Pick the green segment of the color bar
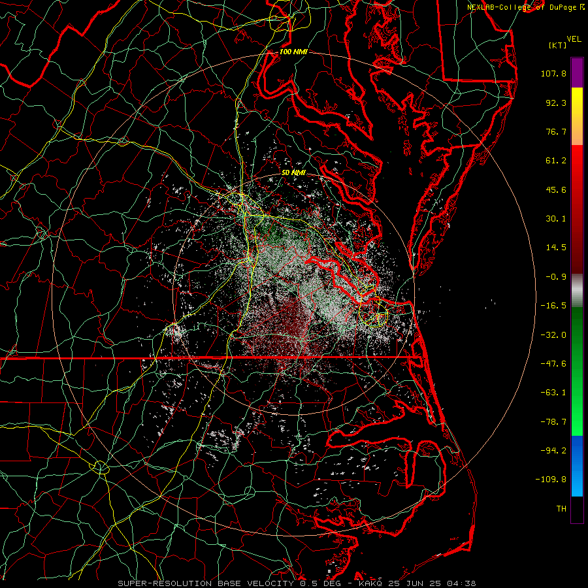Viewport: 588px width, 588px height. coord(577,371)
